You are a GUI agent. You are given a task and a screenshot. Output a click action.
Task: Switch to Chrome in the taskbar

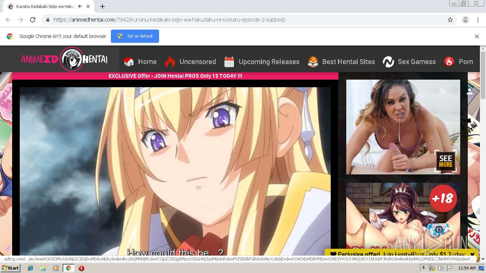68,268
